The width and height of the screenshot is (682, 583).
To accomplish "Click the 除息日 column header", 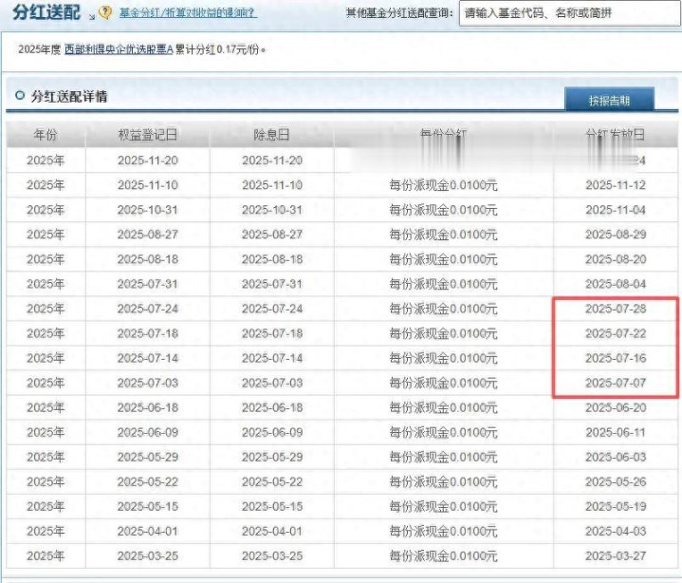I will 272,135.
